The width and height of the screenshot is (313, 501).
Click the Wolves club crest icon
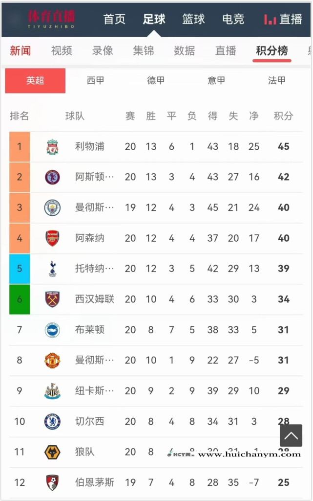pyautogui.click(x=52, y=452)
